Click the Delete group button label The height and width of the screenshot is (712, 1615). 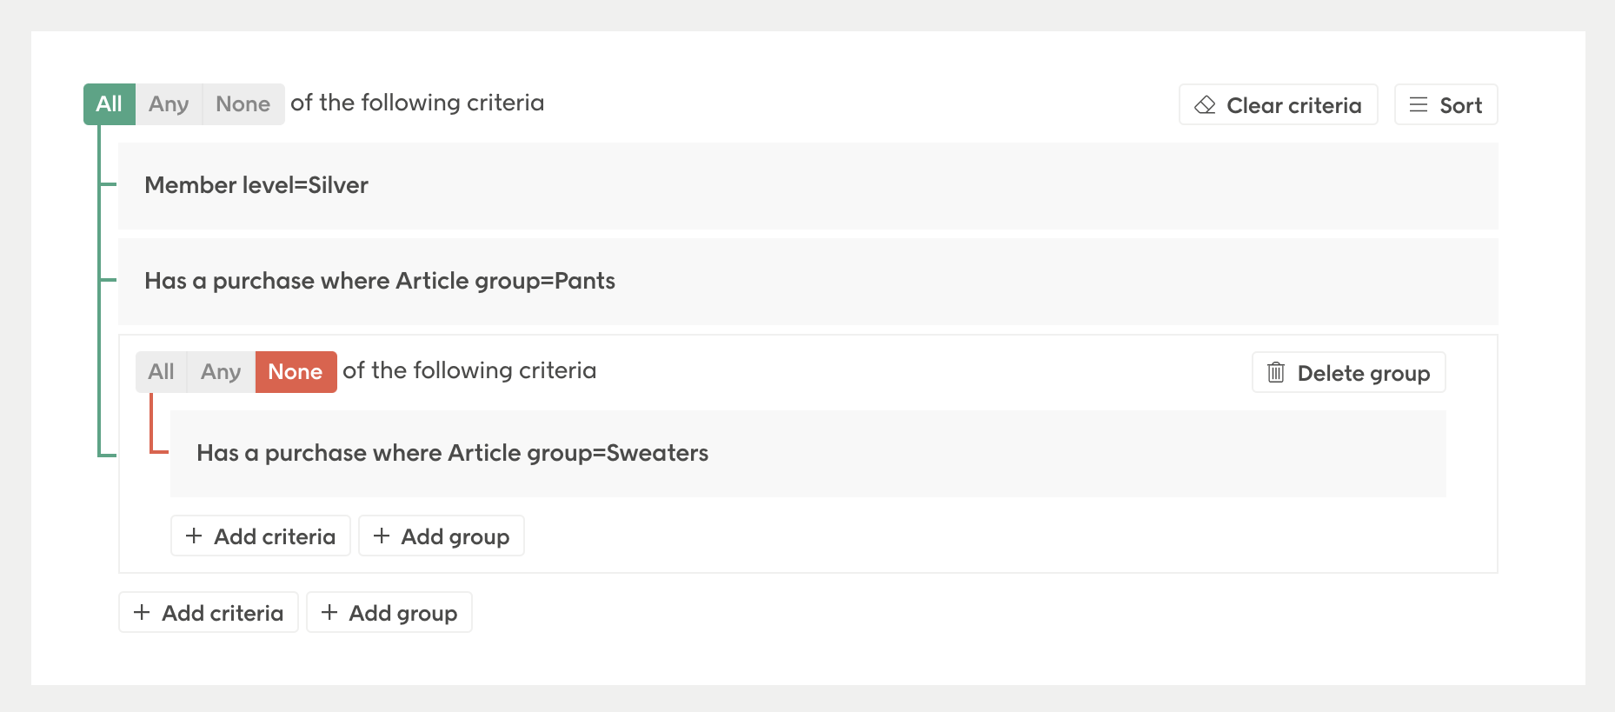[x=1364, y=373]
